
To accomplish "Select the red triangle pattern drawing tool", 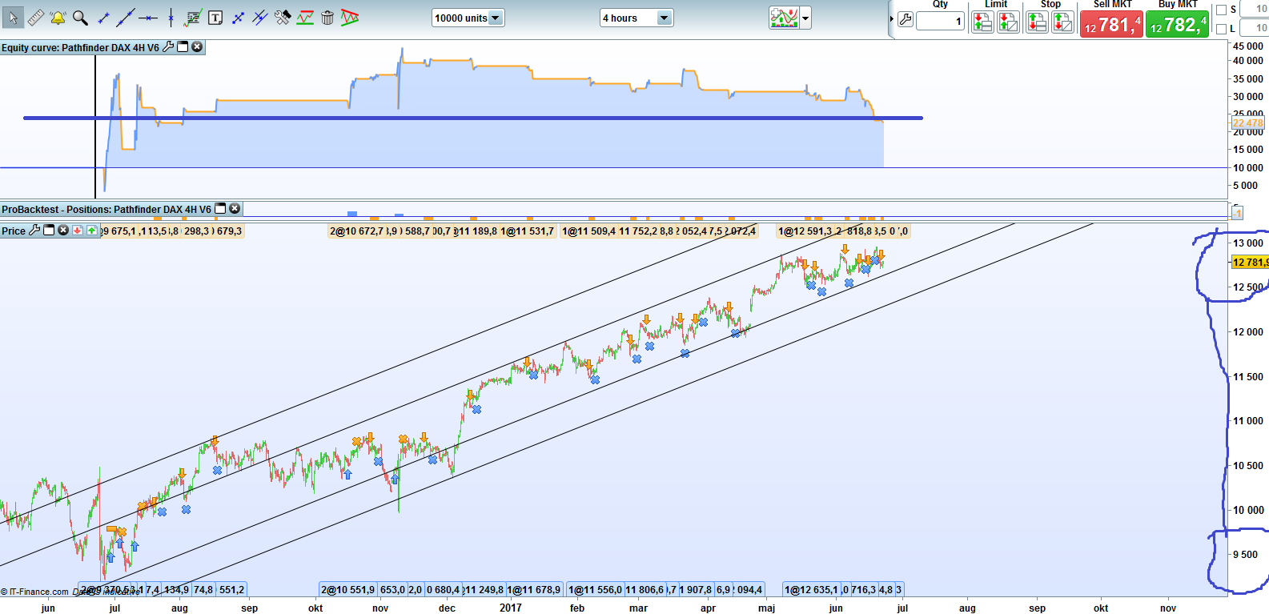I will 350,18.
